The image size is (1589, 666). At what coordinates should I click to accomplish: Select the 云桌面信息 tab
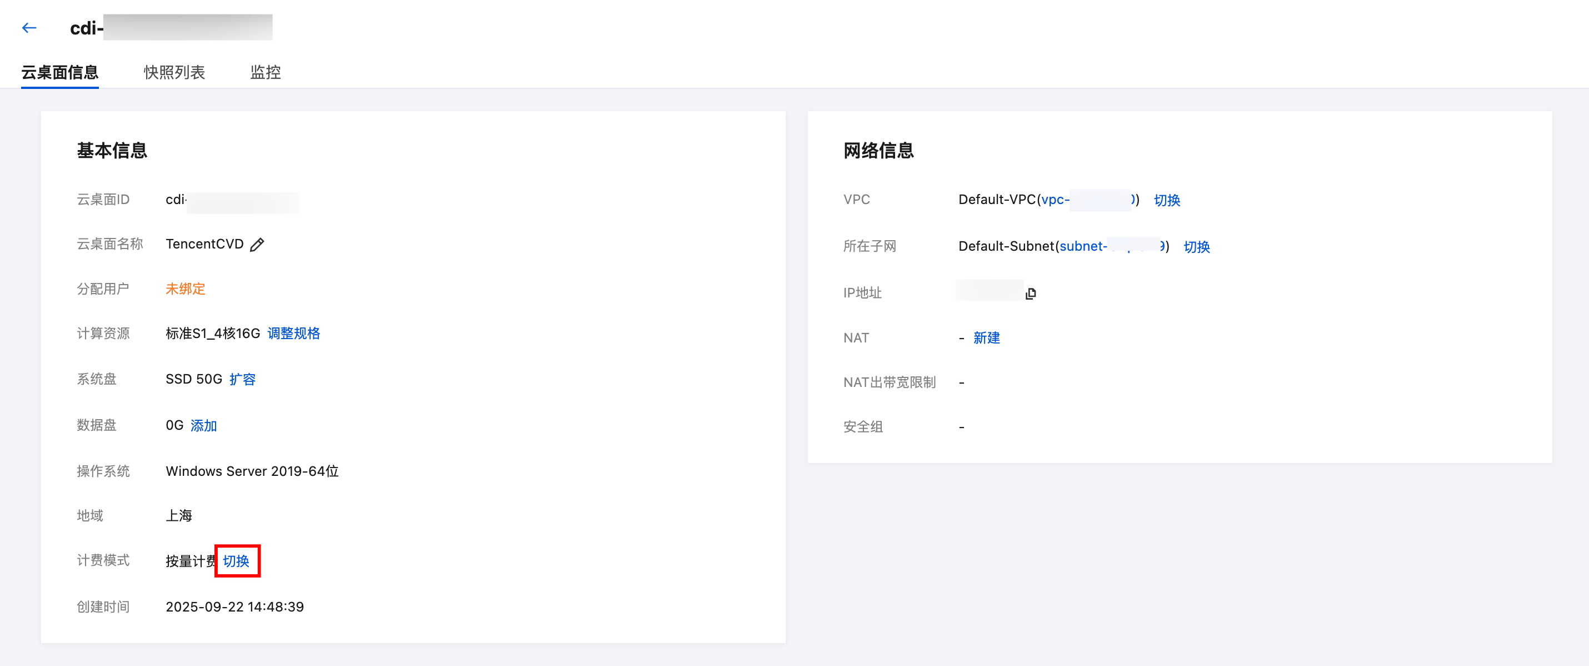coord(60,72)
